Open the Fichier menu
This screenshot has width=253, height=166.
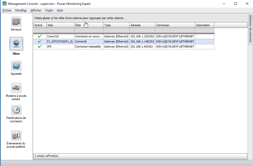click(x=7, y=10)
